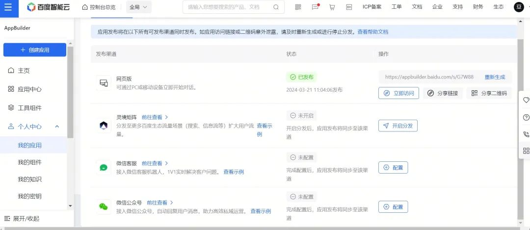Click the AppBuilder sidebar title
Viewport: 530px width, 230px height.
pyautogui.click(x=17, y=28)
